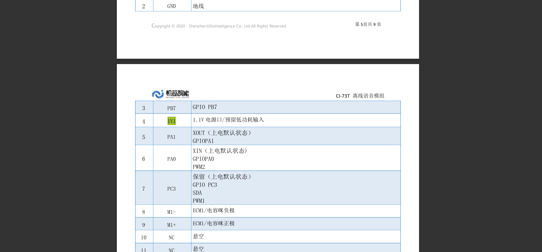Click the green highlighted 1V1 text
This screenshot has width=542, height=252.
coord(172,121)
